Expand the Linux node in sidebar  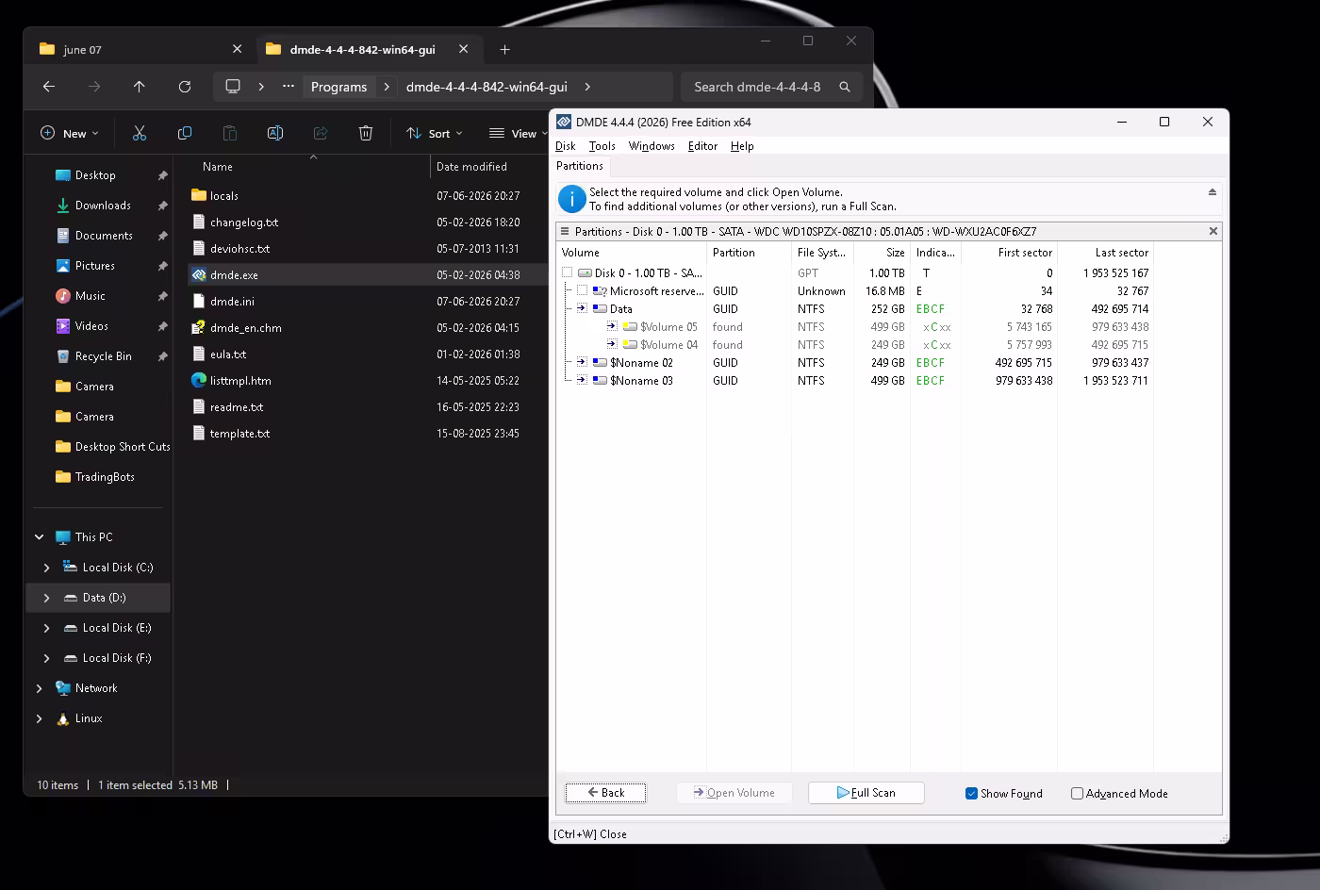39,718
